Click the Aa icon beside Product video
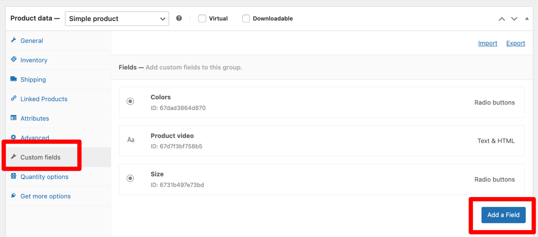The image size is (538, 237). 131,140
